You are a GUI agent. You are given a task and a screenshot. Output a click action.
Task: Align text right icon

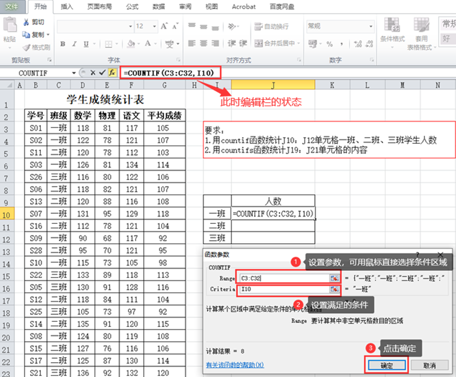215,43
